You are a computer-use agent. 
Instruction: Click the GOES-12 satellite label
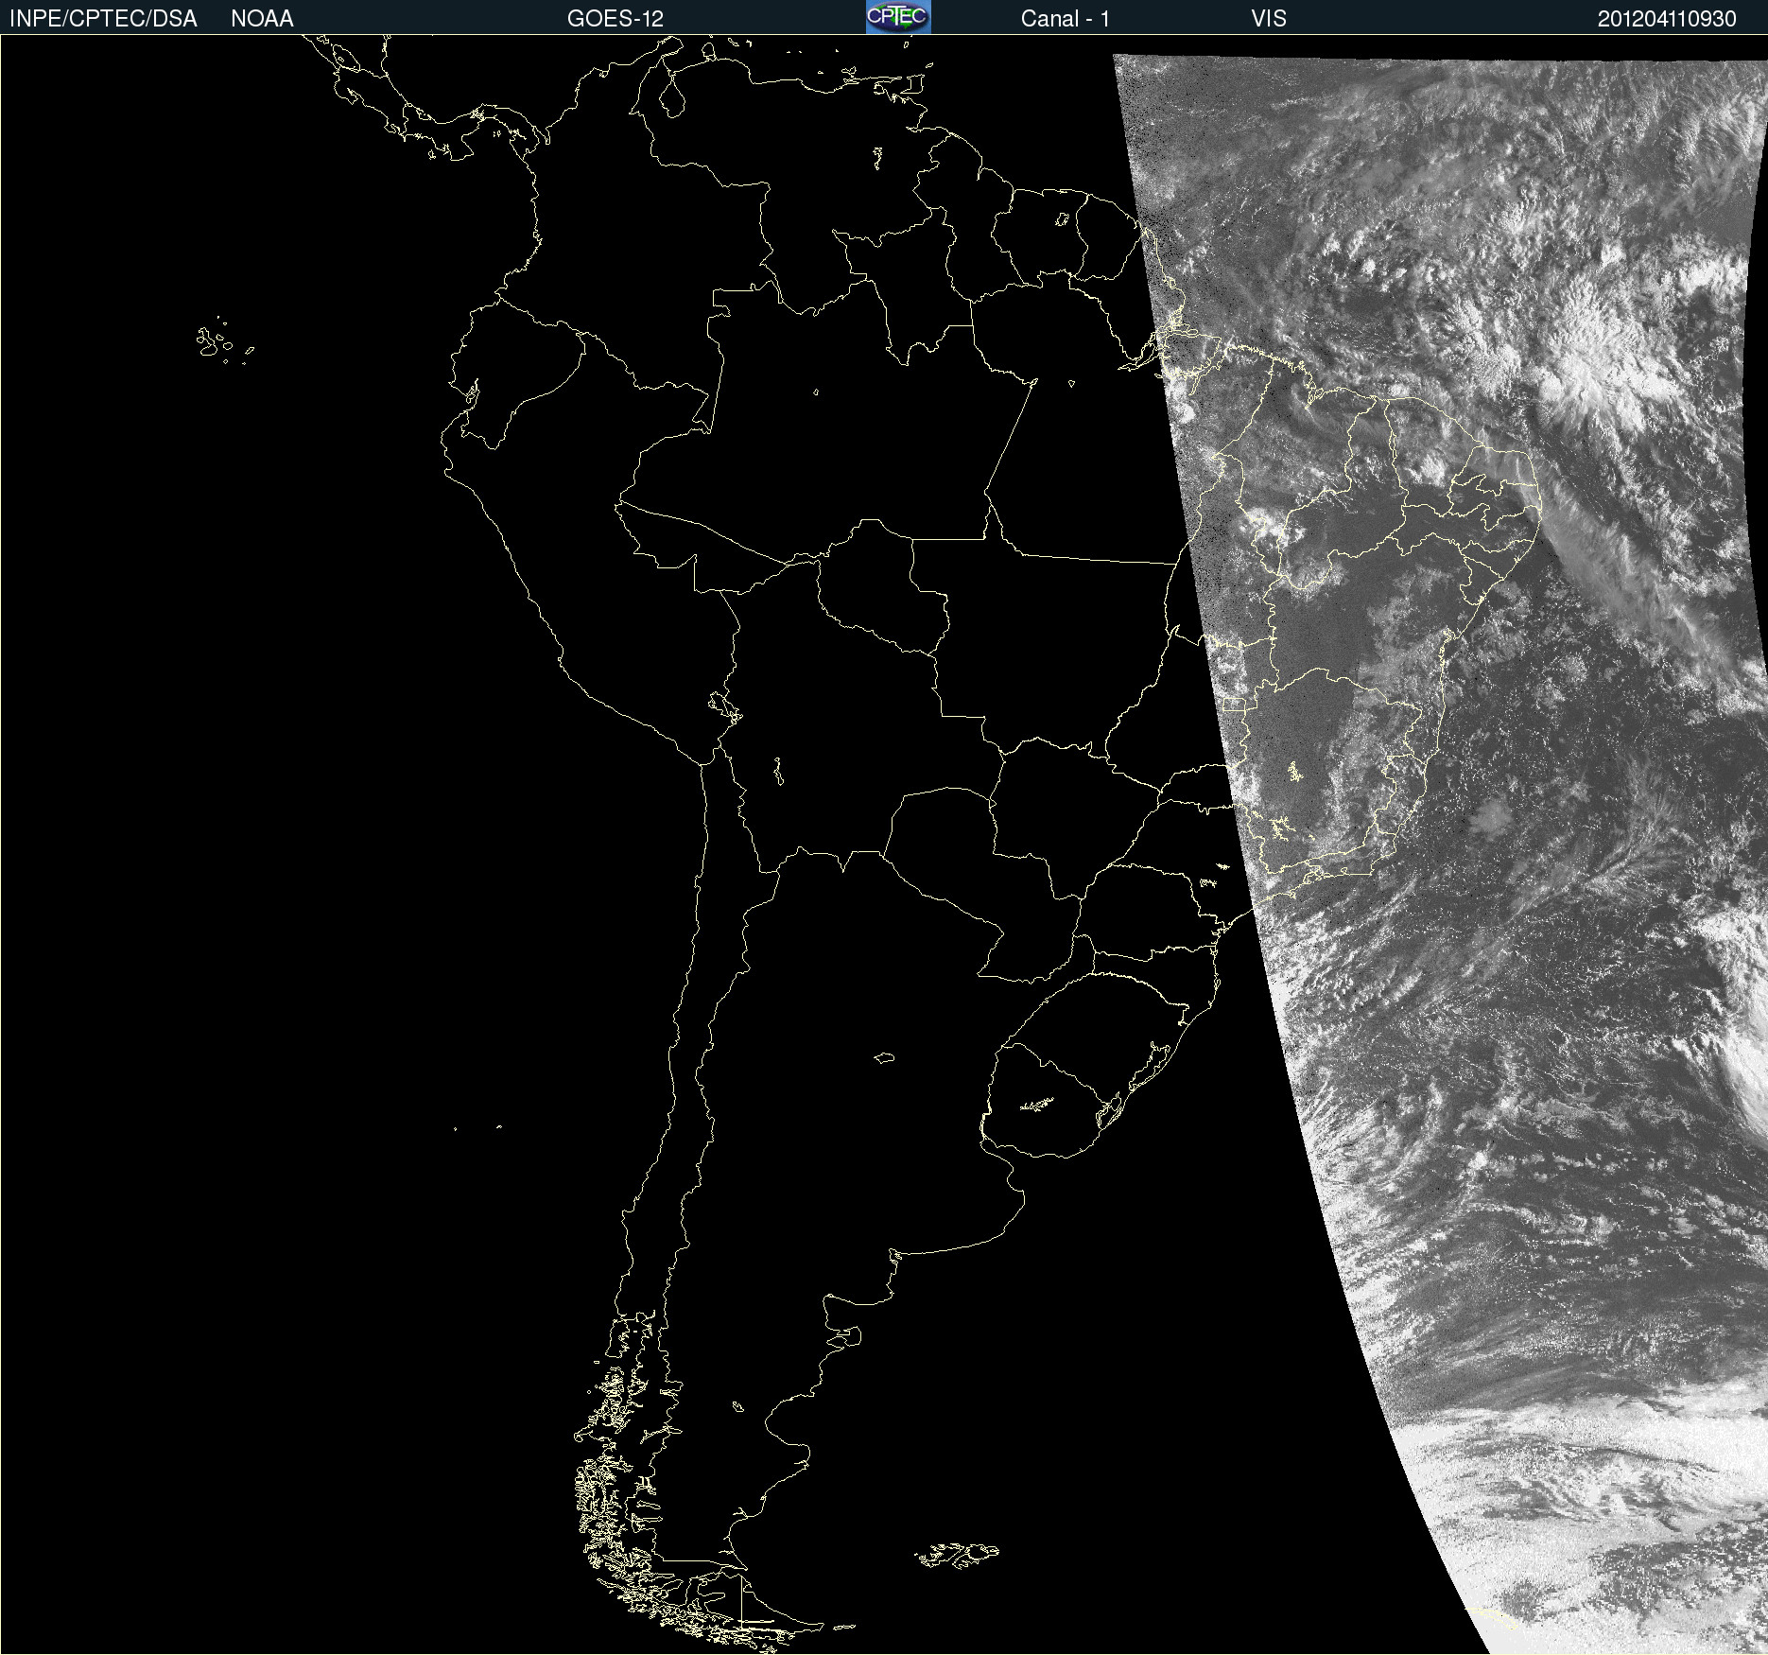point(615,19)
